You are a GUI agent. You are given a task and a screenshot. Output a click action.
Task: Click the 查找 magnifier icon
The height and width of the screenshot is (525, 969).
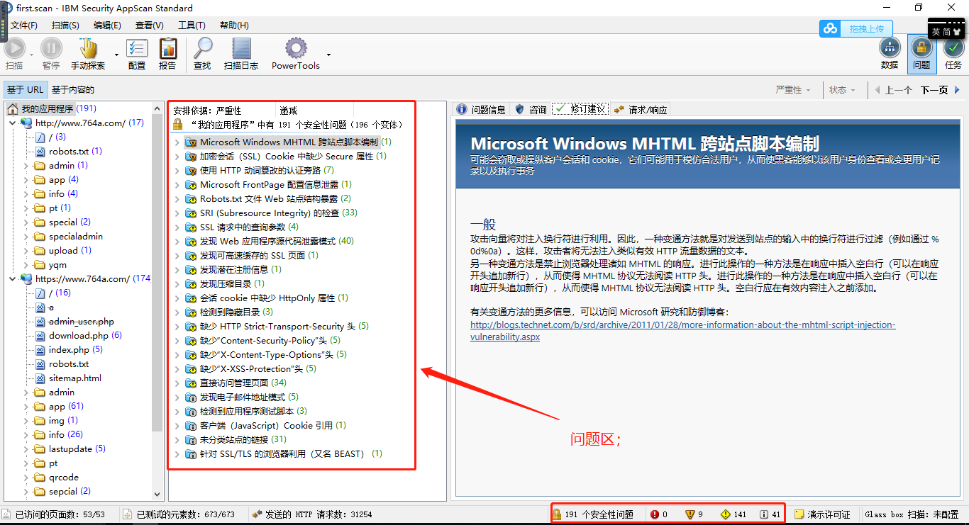(x=203, y=48)
